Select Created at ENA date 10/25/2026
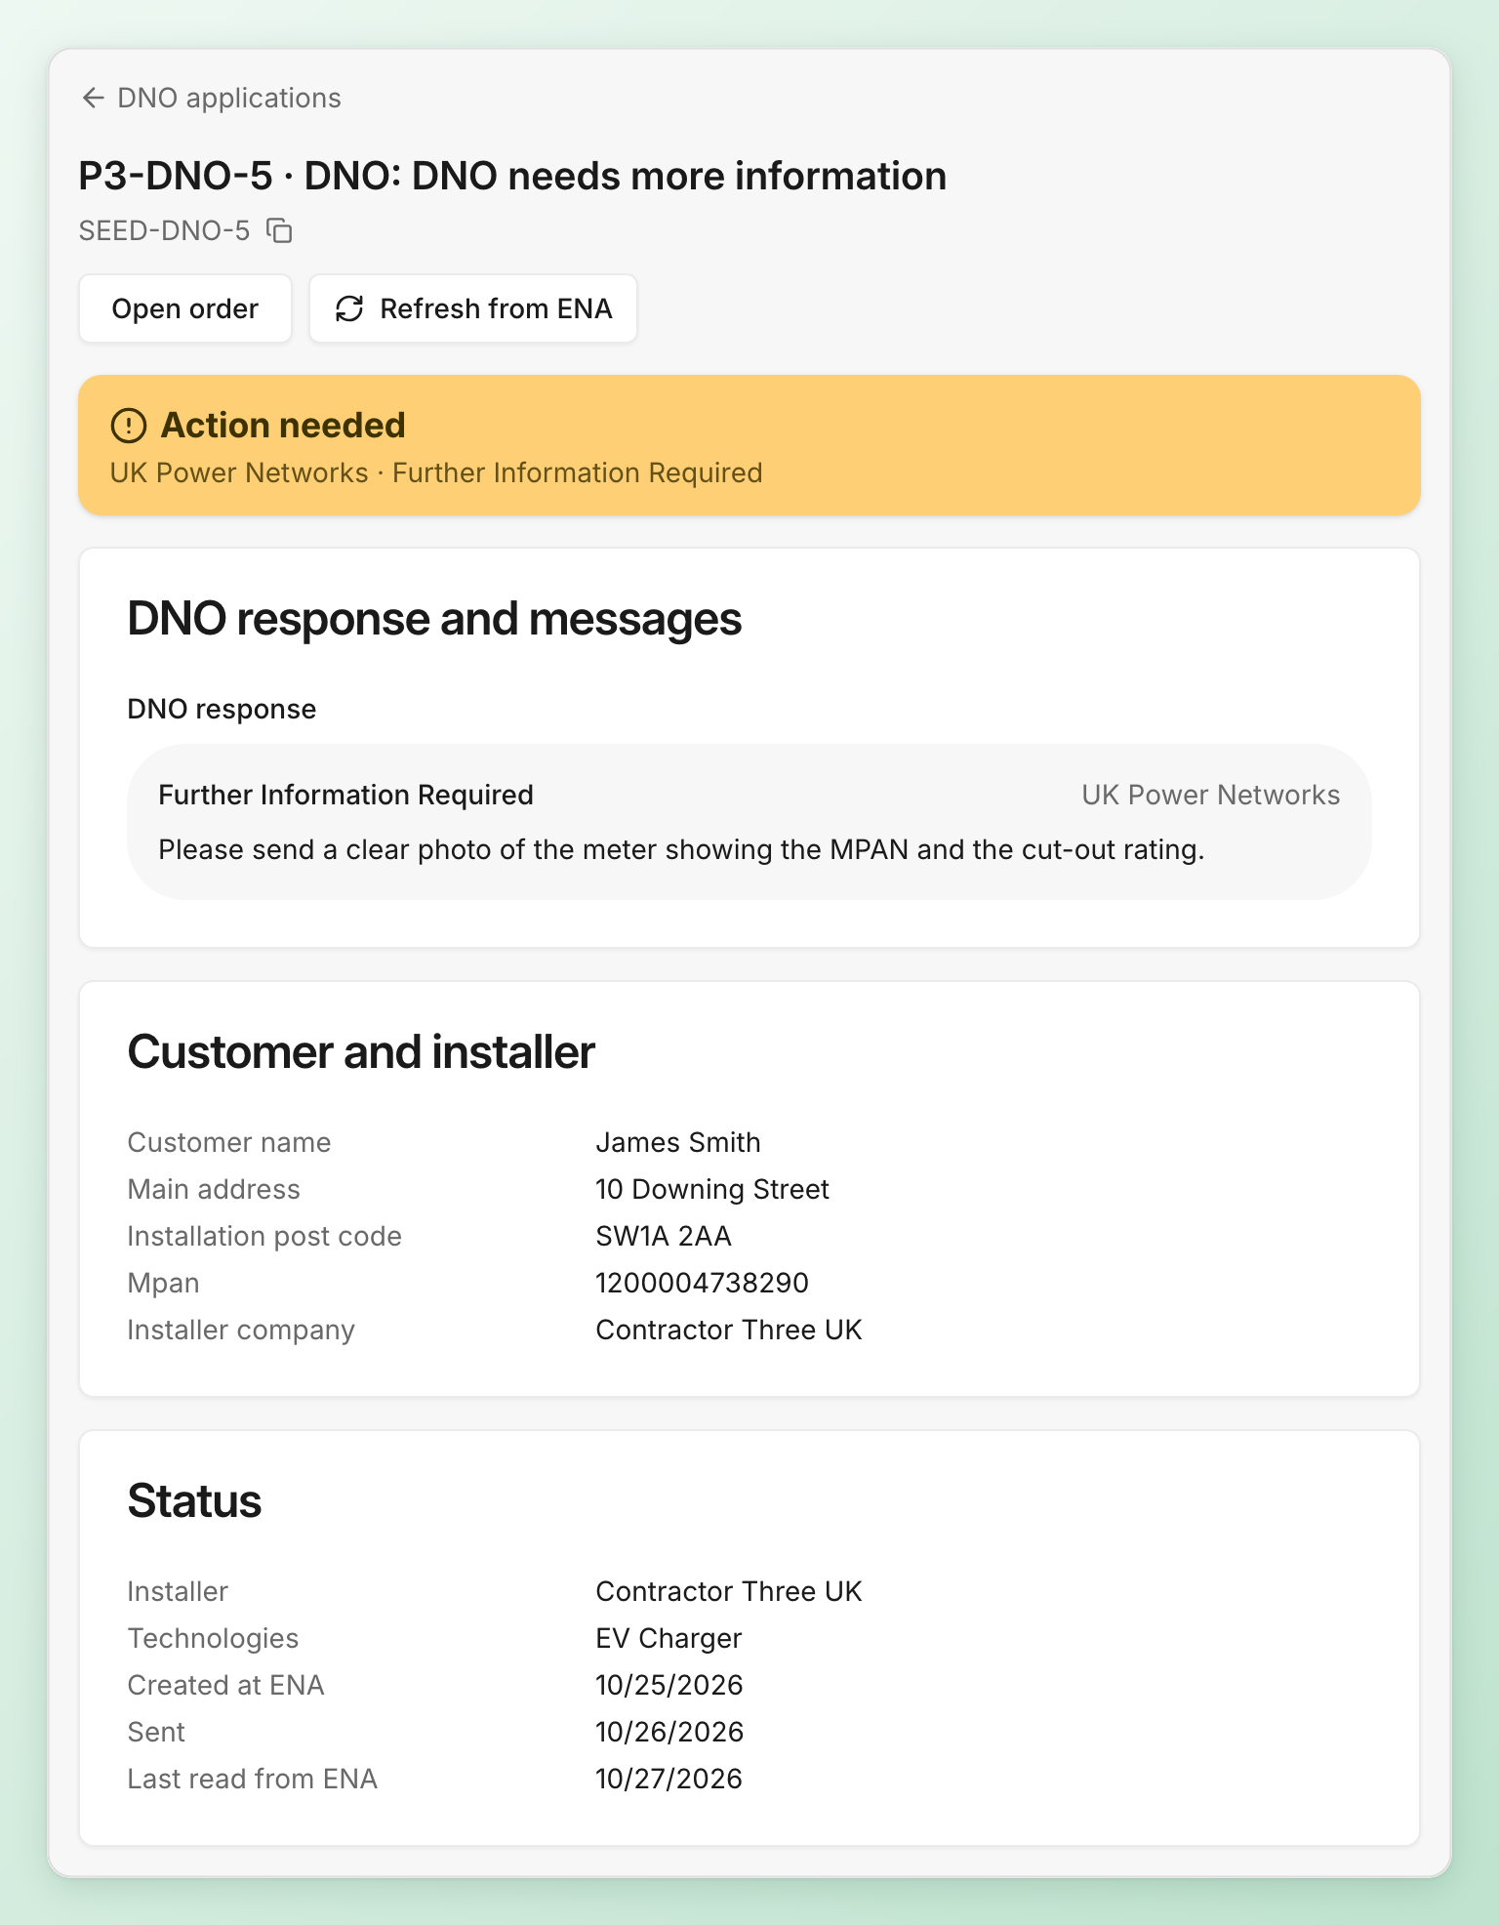 (x=669, y=1685)
